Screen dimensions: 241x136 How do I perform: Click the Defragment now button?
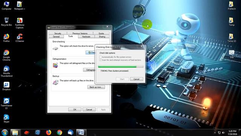click(x=89, y=70)
